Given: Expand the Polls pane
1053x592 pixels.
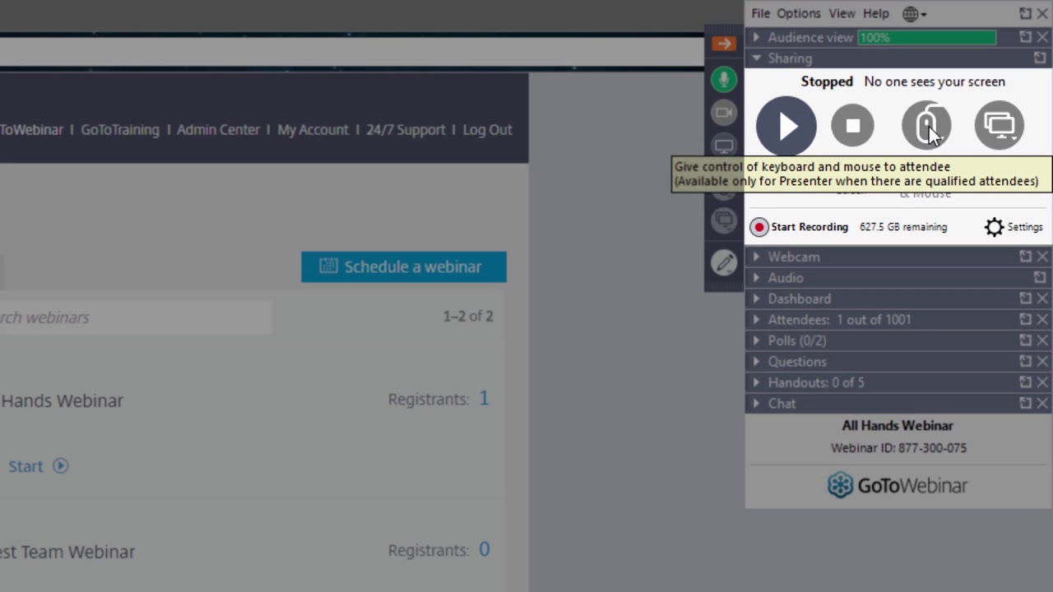Looking at the screenshot, I should (756, 340).
